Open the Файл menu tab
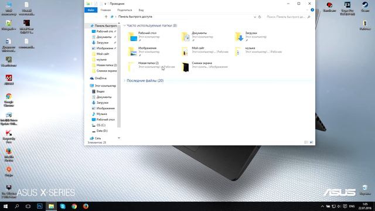 tap(91, 10)
